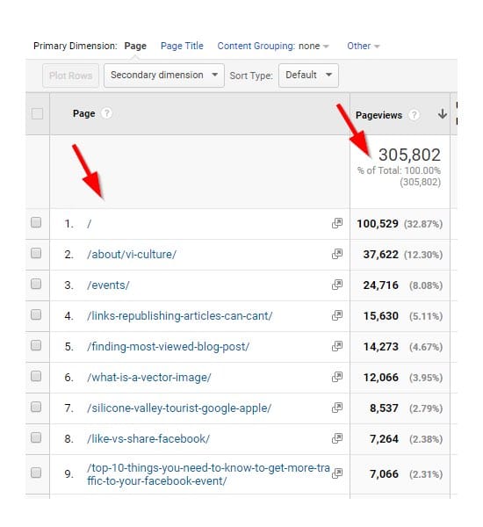Open the /silicone-valley-tourist-google-apple/ link
Viewport: 483px width, 527px height.
click(179, 408)
